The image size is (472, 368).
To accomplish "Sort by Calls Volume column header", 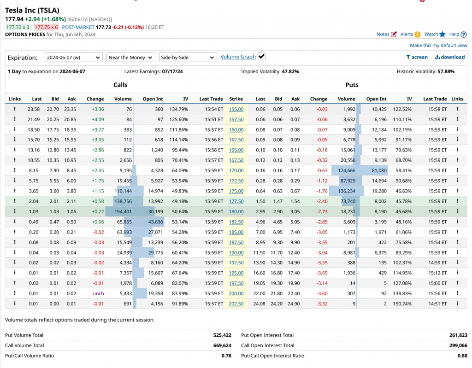I will click(x=123, y=99).
